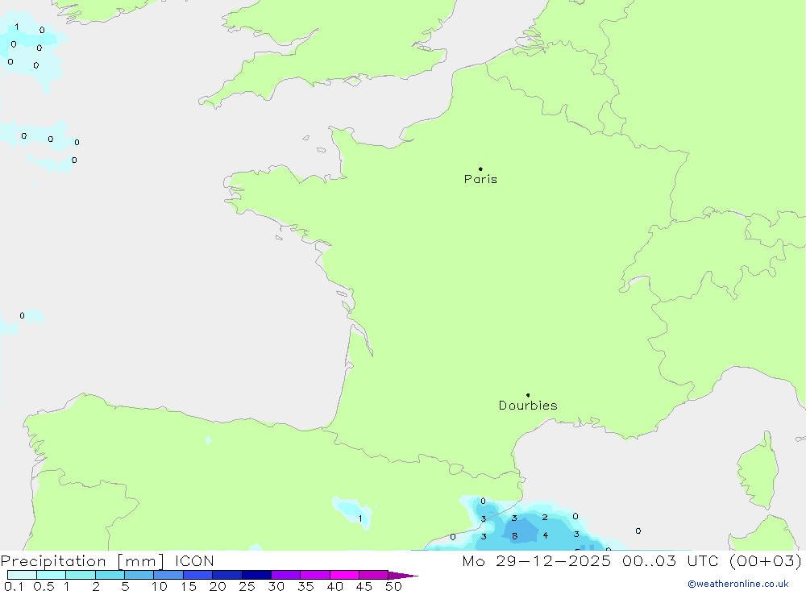
Task: Select the 40 to 45 mm legend swatch
Action: (x=344, y=575)
